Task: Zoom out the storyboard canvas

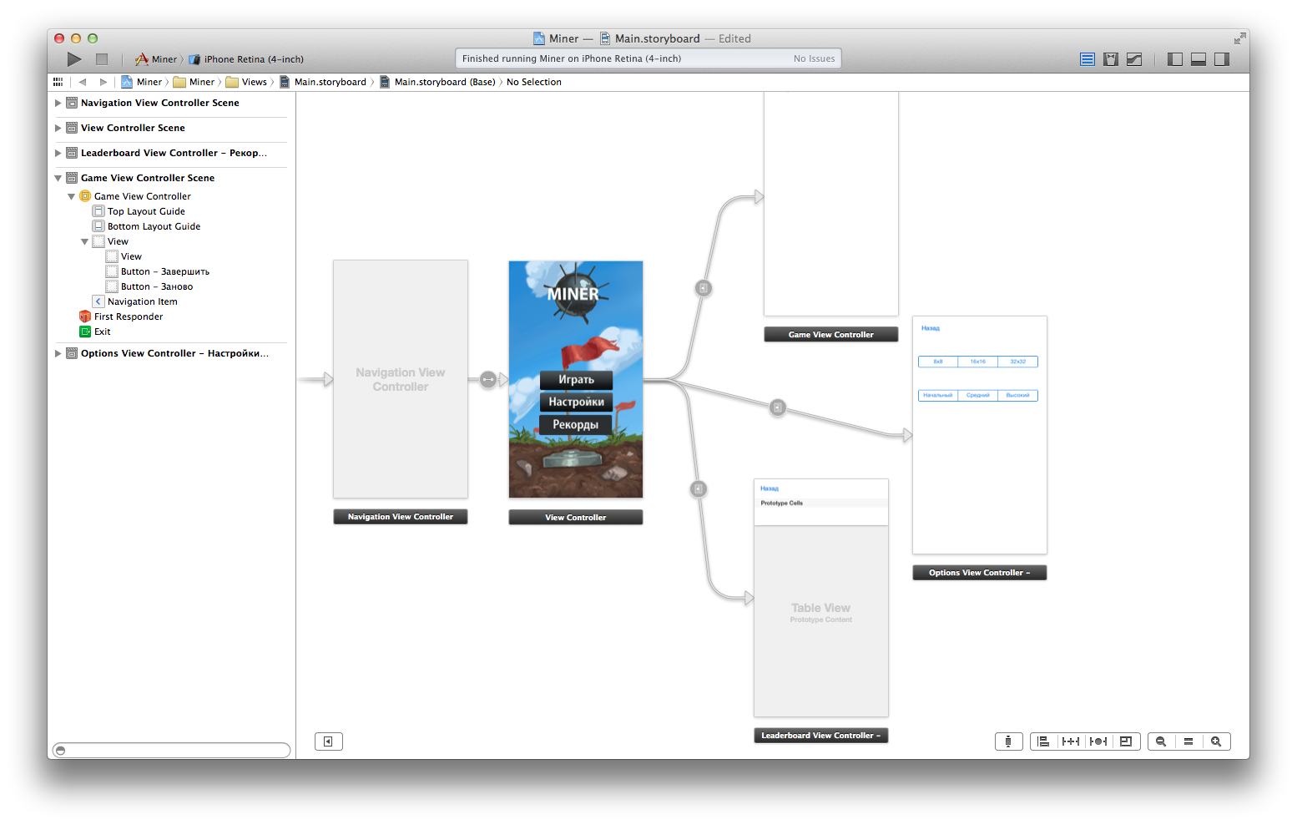Action: pyautogui.click(x=1161, y=741)
